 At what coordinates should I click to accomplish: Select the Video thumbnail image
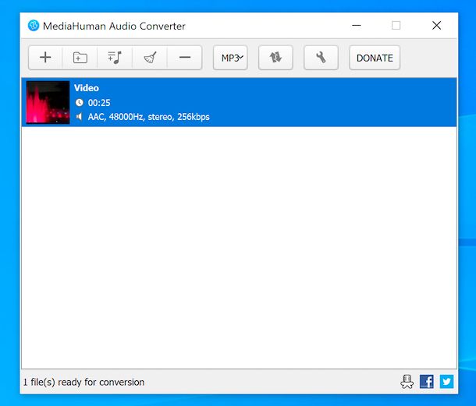click(48, 103)
